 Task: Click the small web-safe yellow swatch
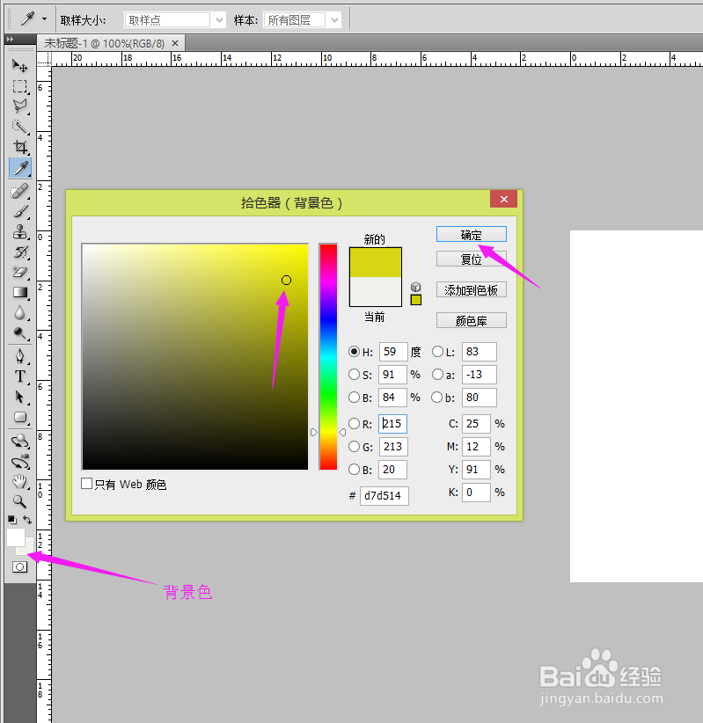coord(416,300)
